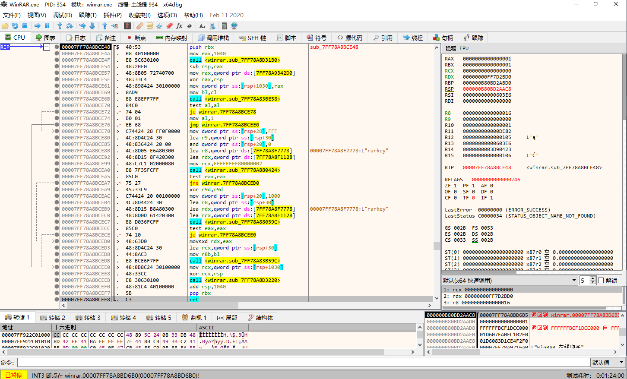
Task: Open the 调试(D) menu
Action: pyautogui.click(x=63, y=15)
